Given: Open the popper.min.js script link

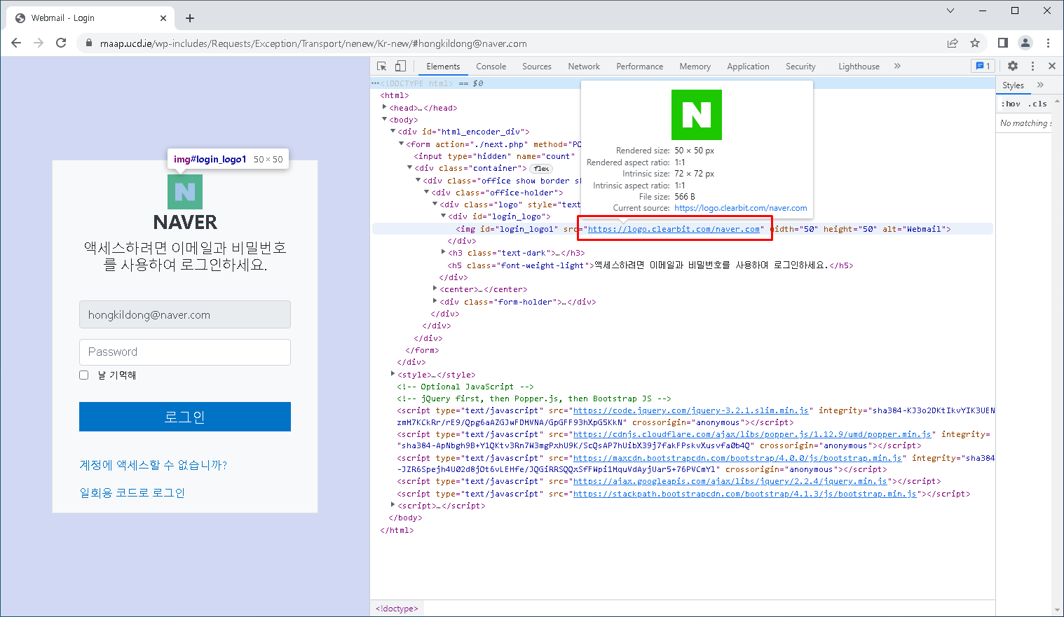Looking at the screenshot, I should pos(752,434).
